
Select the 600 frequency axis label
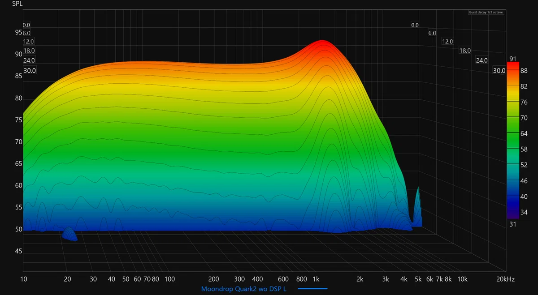pos(283,279)
